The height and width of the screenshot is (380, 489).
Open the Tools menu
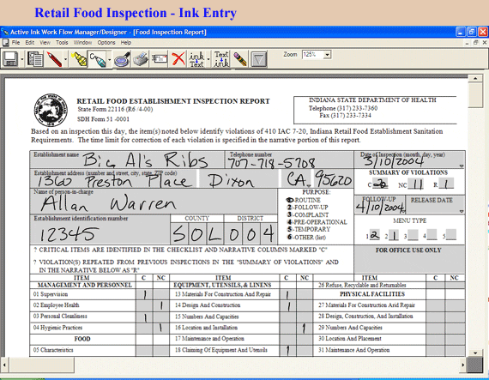point(62,42)
